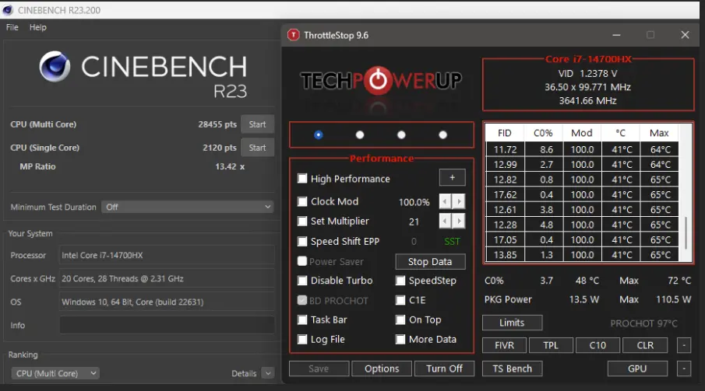Minimize the ThrottleStop window
Viewport: 705px width, 391px height.
[616, 35]
